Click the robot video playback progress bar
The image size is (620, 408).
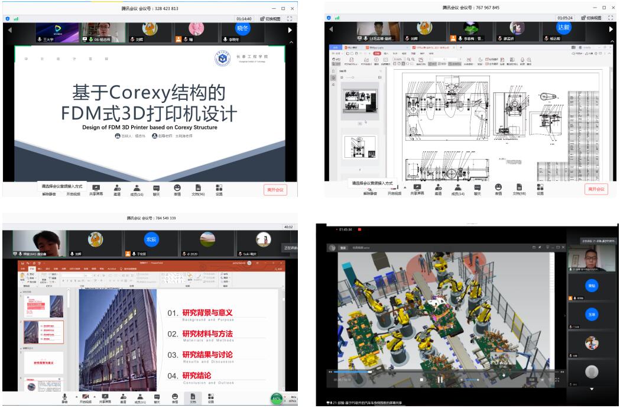tap(414, 372)
